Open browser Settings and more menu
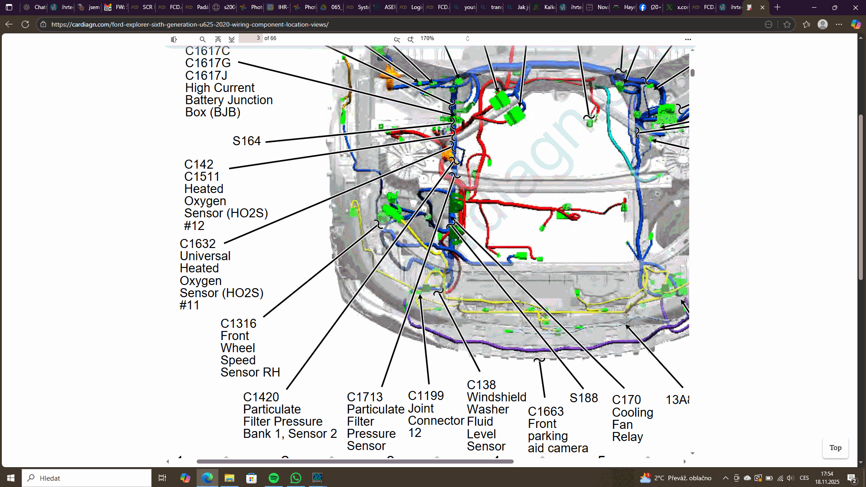Viewport: 866px width, 487px height. point(839,24)
